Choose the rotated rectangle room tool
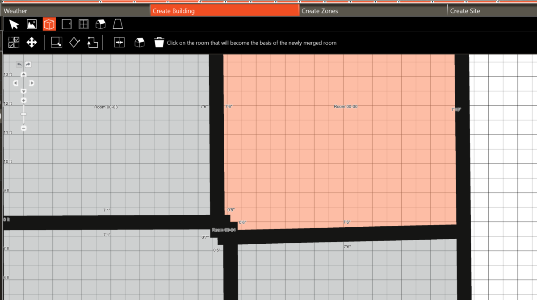Screen dimensions: 537x300 pos(75,42)
